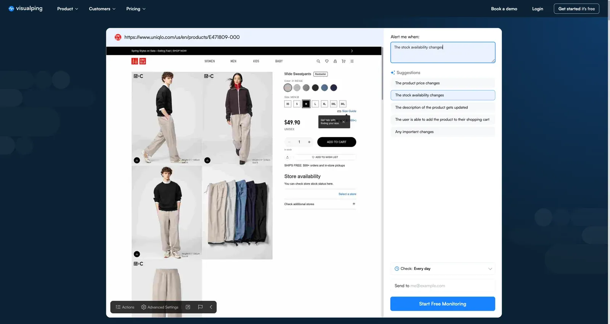Open the Pricing dropdown menu
The height and width of the screenshot is (324, 610).
pos(136,9)
